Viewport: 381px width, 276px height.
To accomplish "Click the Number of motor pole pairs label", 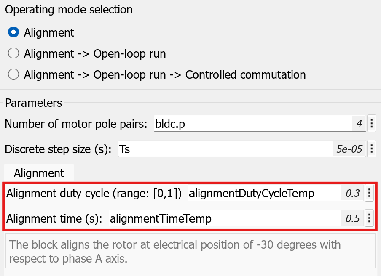I will (x=76, y=124).
